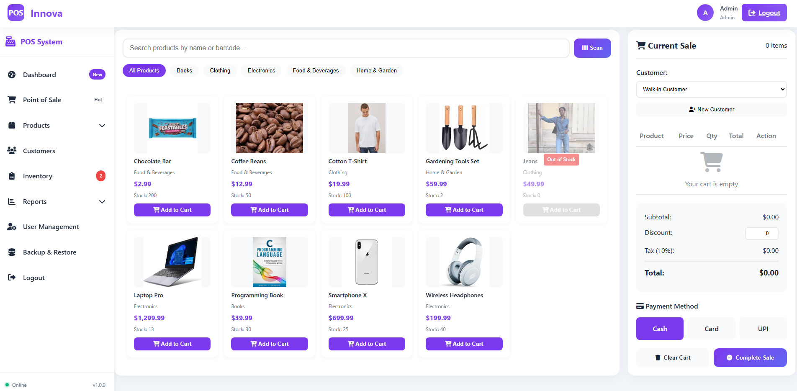Click the Backup & Restore database icon
The height and width of the screenshot is (391, 797).
point(12,252)
